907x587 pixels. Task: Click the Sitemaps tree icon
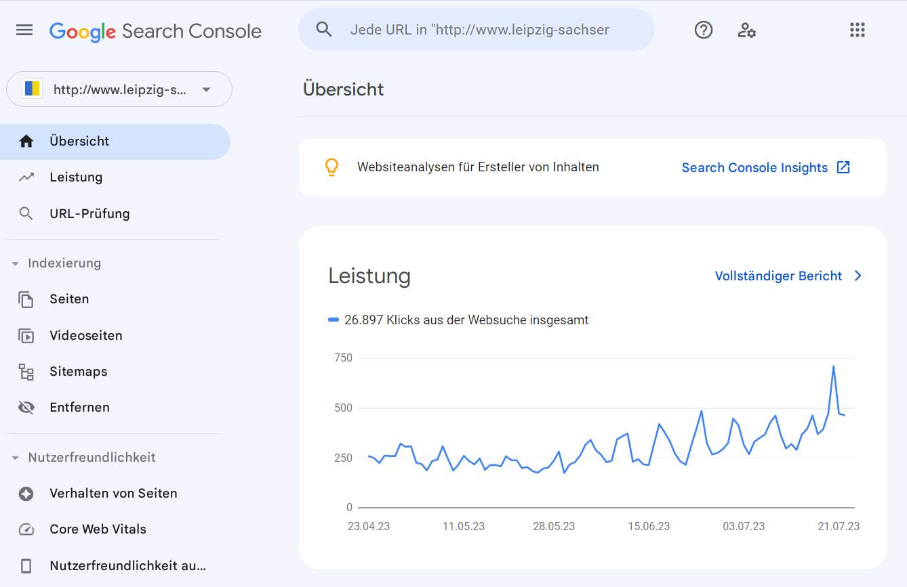[x=26, y=371]
